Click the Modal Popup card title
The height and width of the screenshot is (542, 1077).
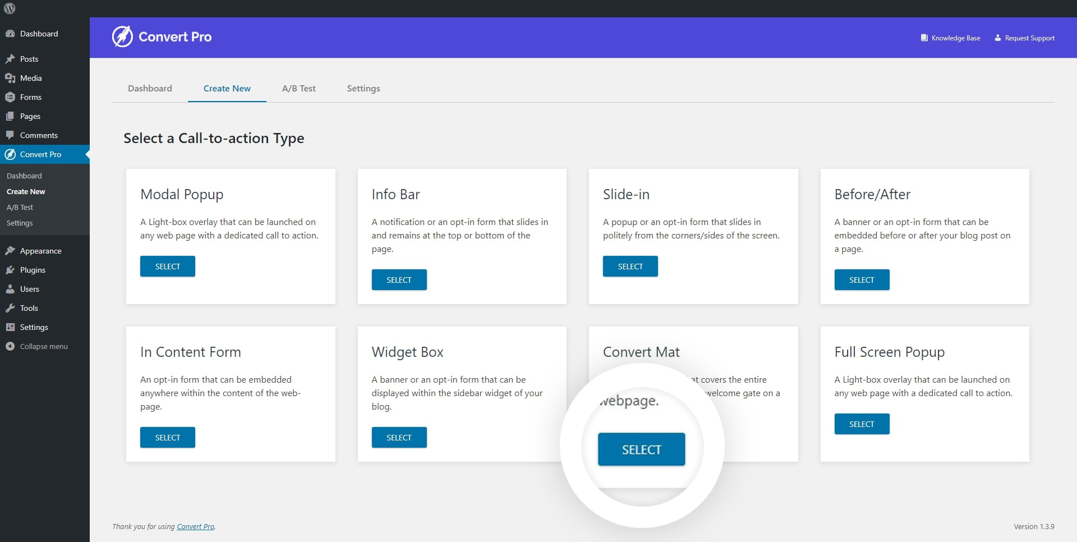click(x=182, y=195)
